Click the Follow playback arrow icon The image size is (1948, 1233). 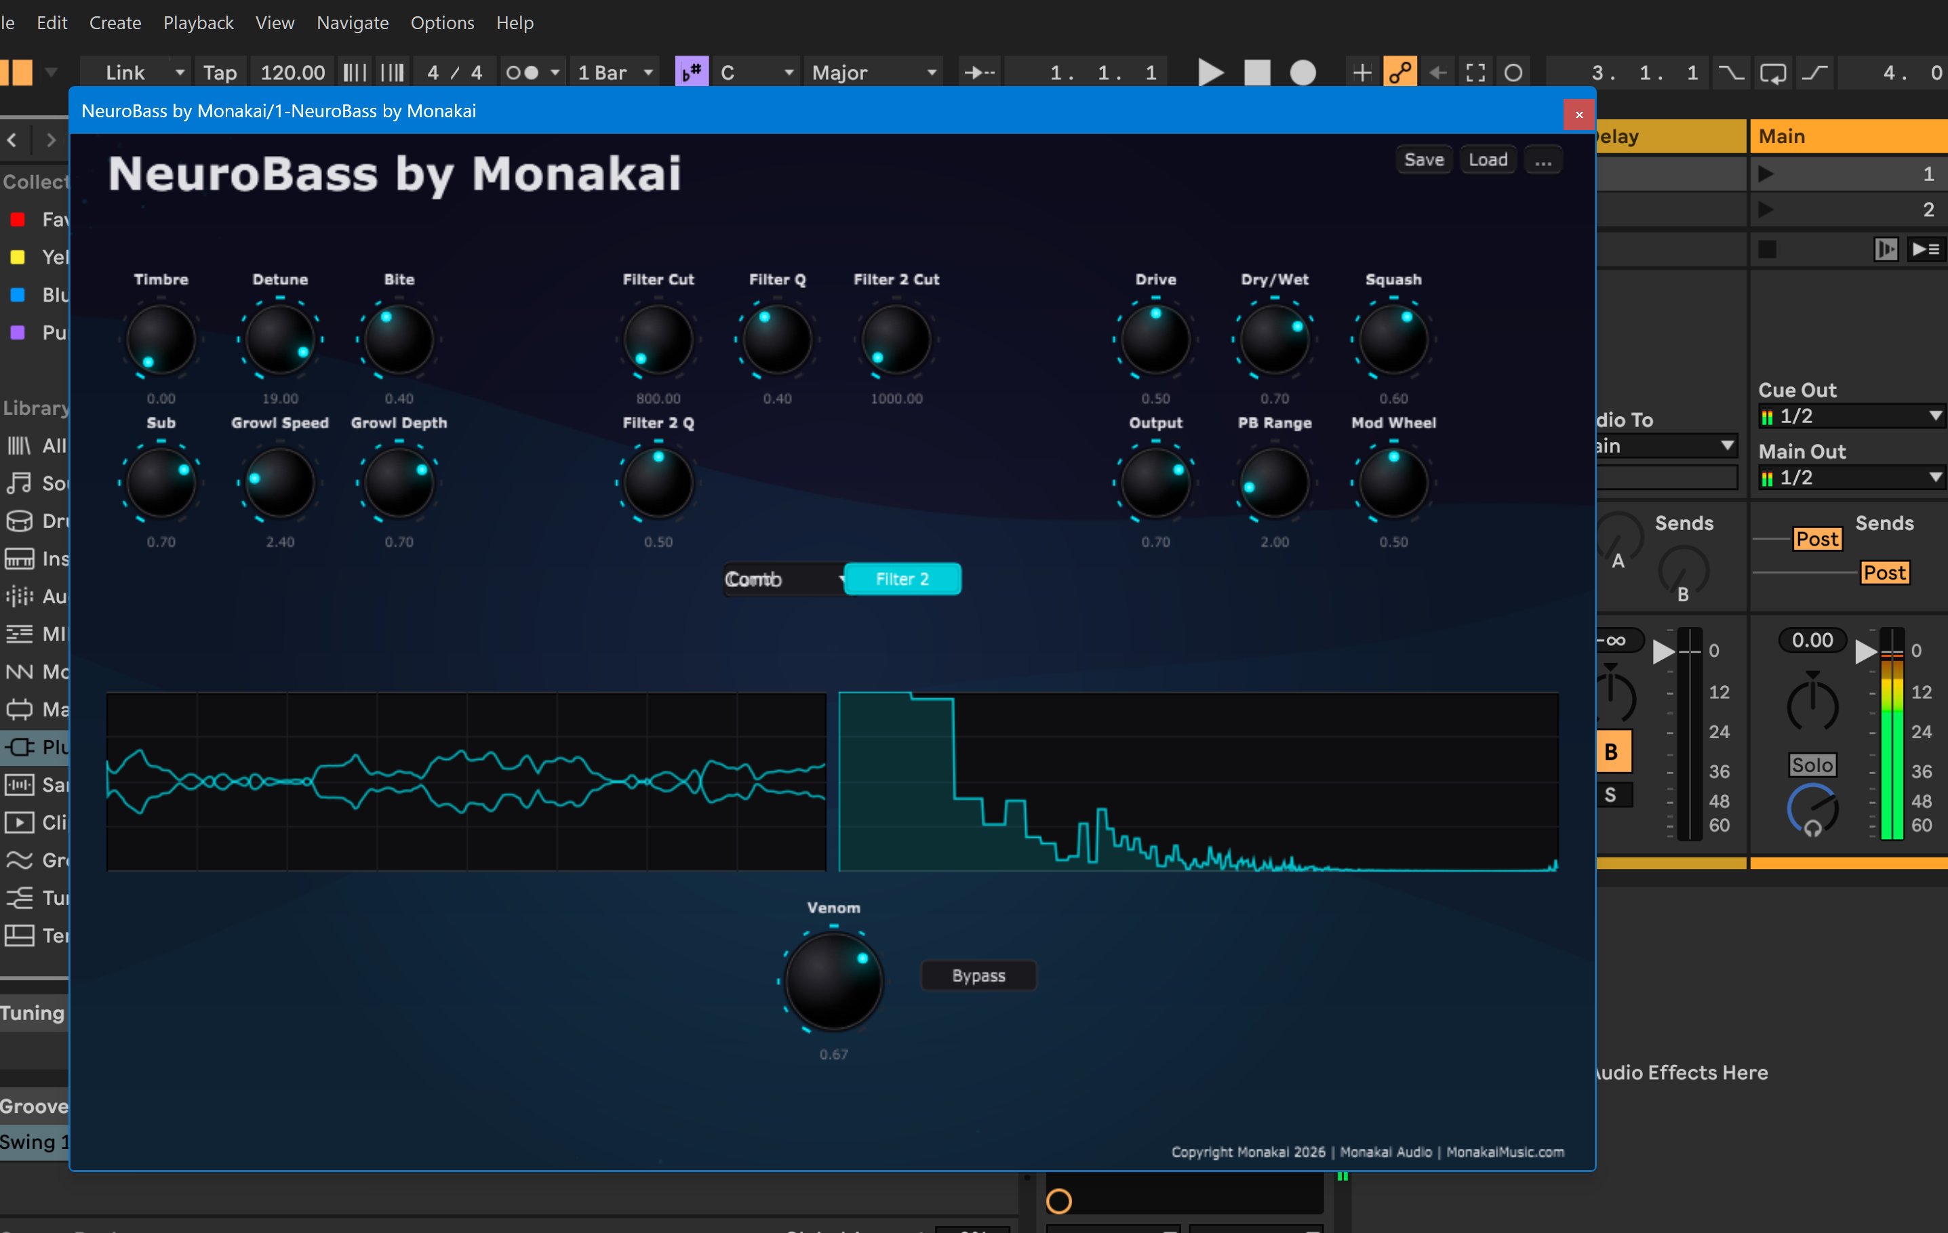(980, 73)
